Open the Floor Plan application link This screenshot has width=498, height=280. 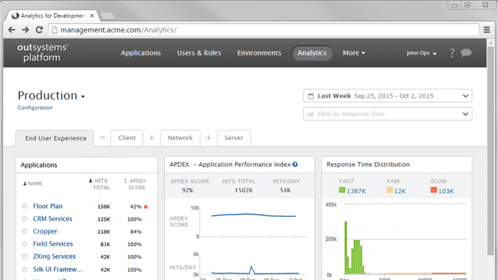(x=48, y=206)
